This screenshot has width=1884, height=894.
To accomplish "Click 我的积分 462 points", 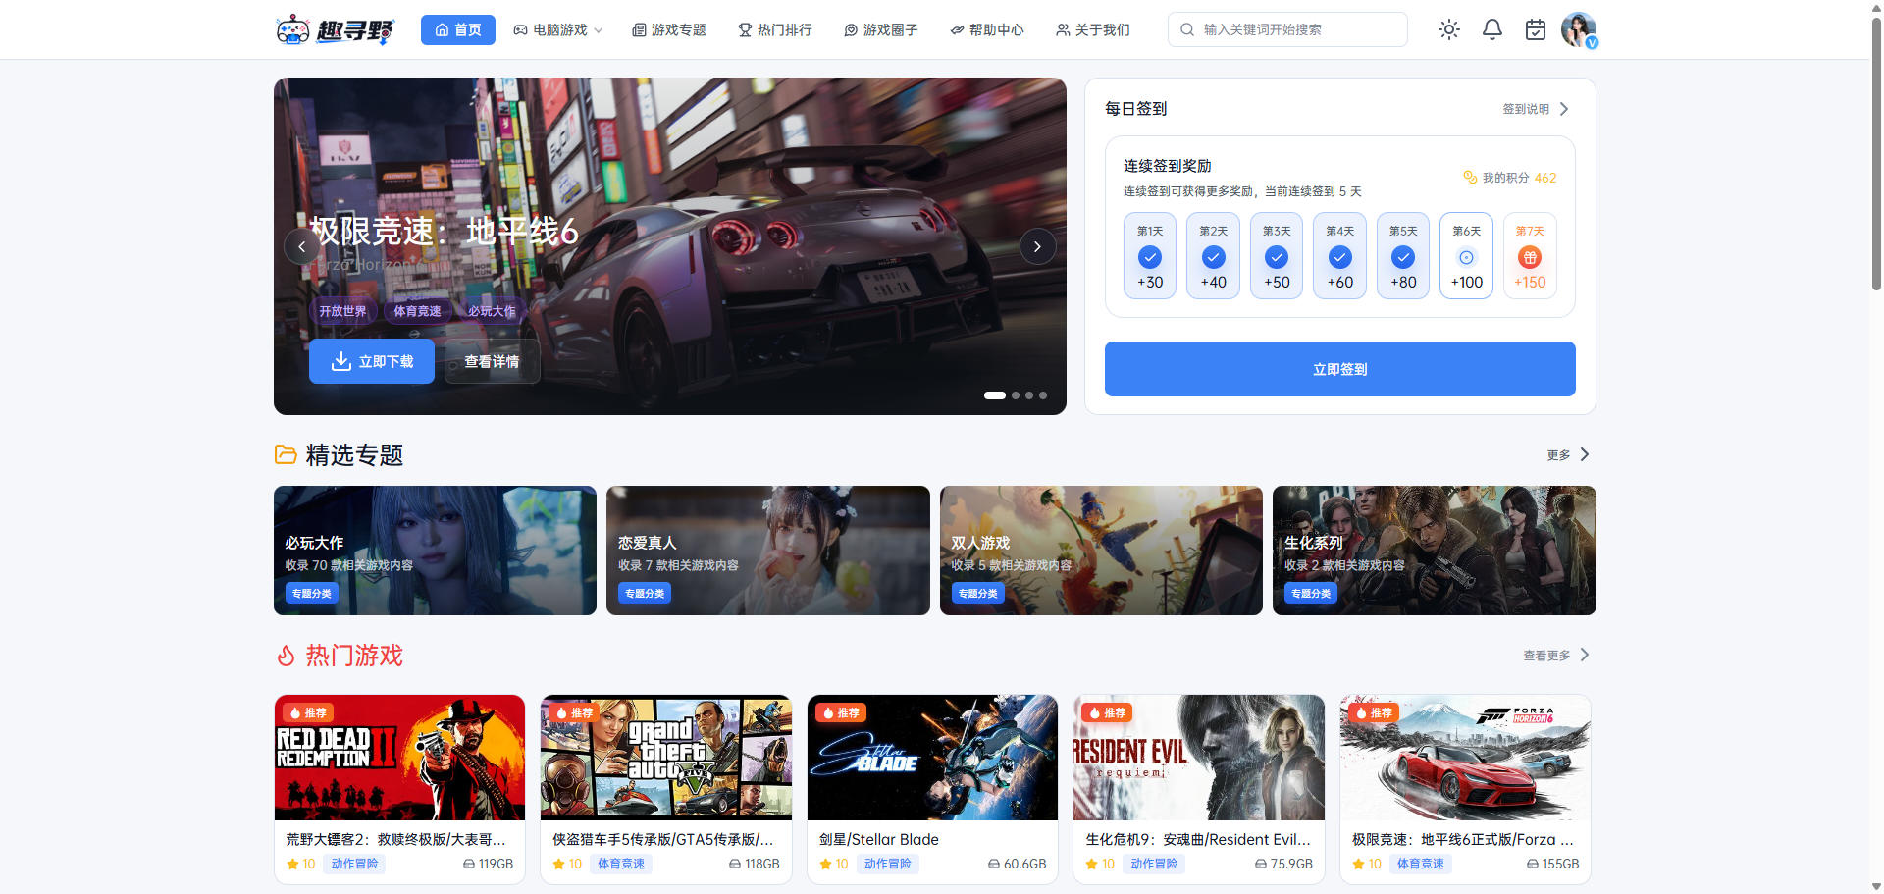I will 1509,178.
